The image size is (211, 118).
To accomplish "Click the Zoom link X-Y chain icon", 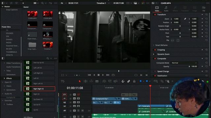I will (x=185, y=19).
